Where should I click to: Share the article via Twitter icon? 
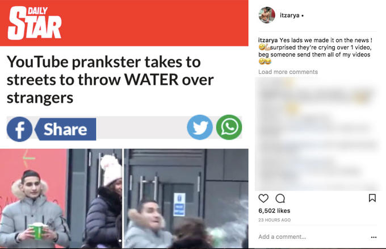[200, 127]
